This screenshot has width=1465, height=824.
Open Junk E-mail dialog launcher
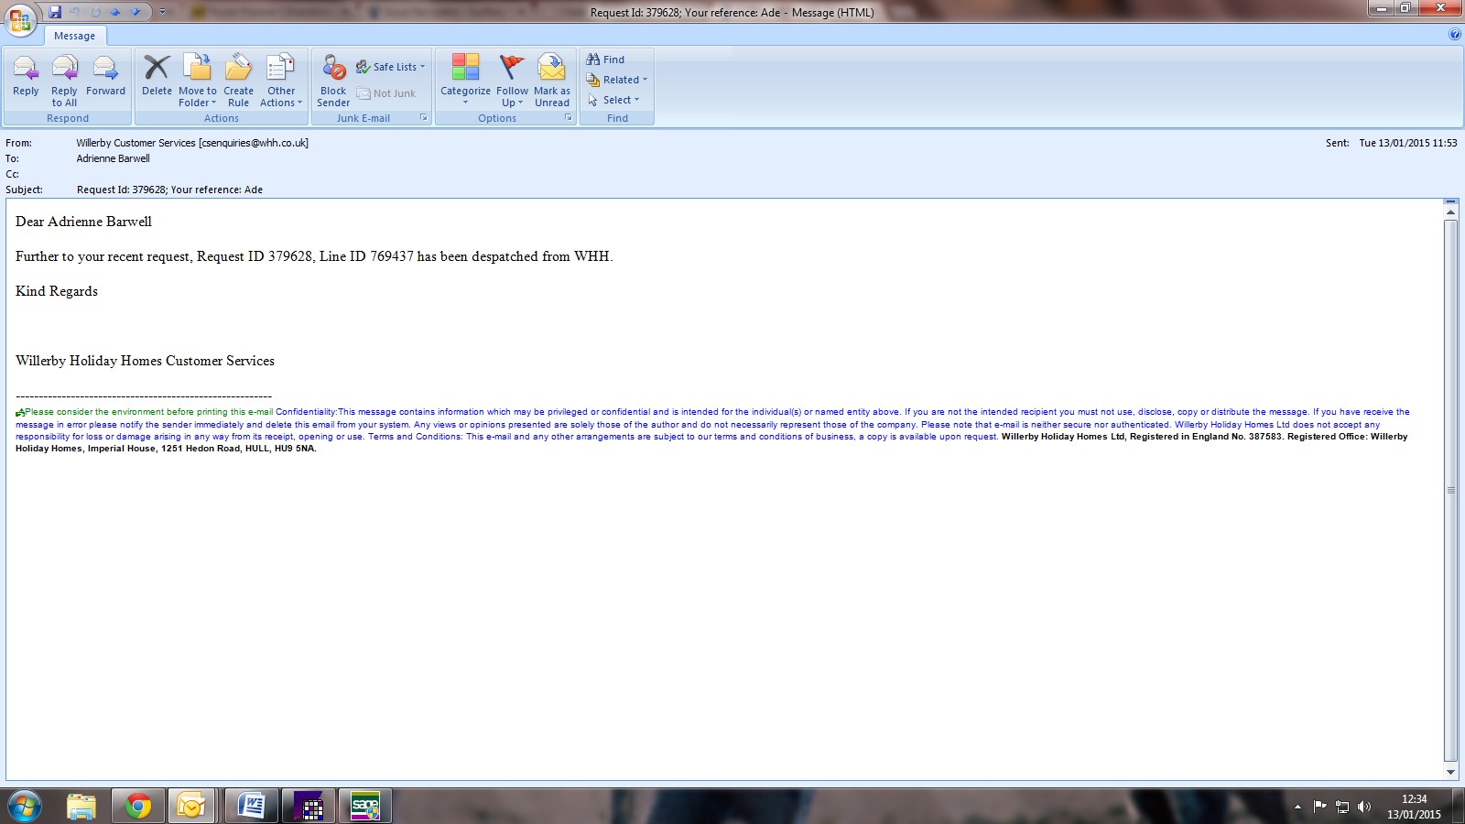(x=423, y=118)
